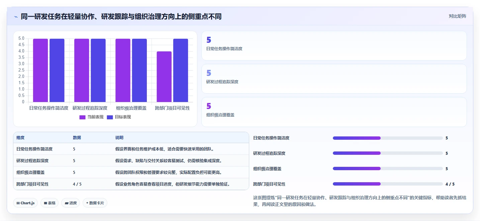Viewport: 480px width, 221px height.
Task: Click description starting 假设业务角色容易查看项目进度
Action: 173,184
